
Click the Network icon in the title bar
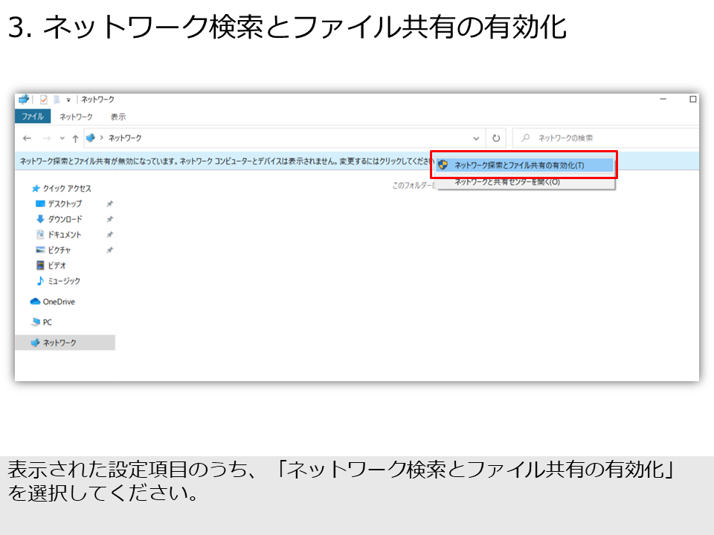(x=24, y=99)
